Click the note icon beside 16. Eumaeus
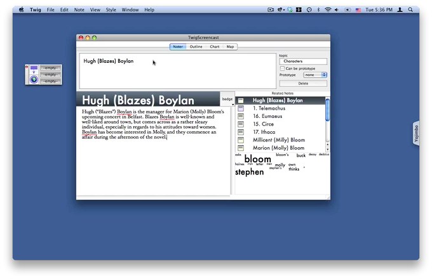Viewport: 432px width, 279px height. pos(241,116)
